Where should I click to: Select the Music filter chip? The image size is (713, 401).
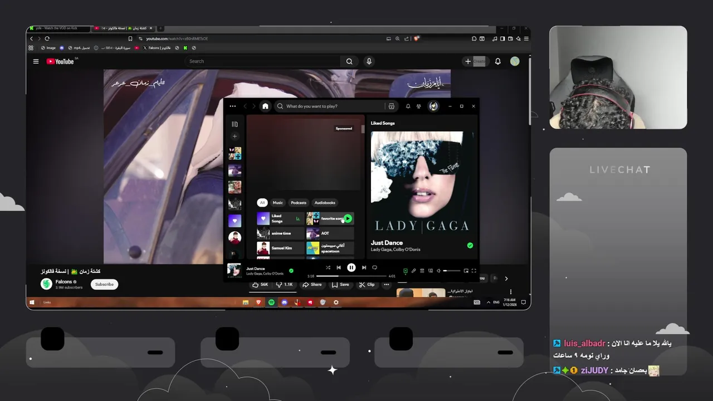(x=277, y=203)
